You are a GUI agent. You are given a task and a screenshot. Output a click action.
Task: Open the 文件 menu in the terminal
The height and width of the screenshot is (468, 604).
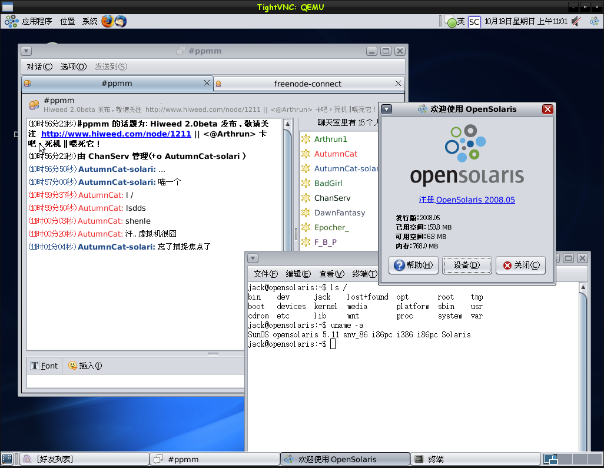click(266, 274)
